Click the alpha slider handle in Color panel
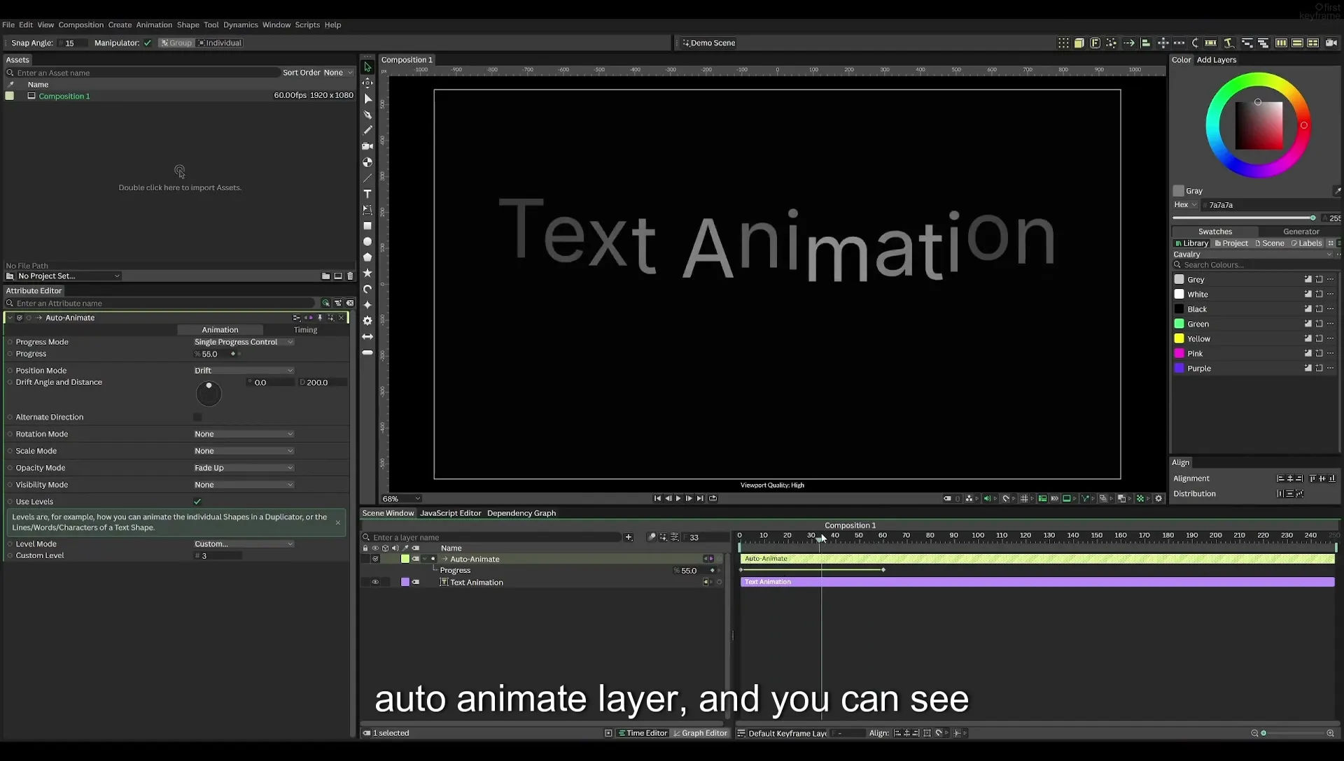 1312,218
